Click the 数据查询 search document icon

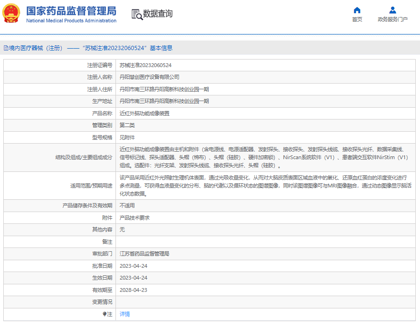pyautogui.click(x=137, y=14)
